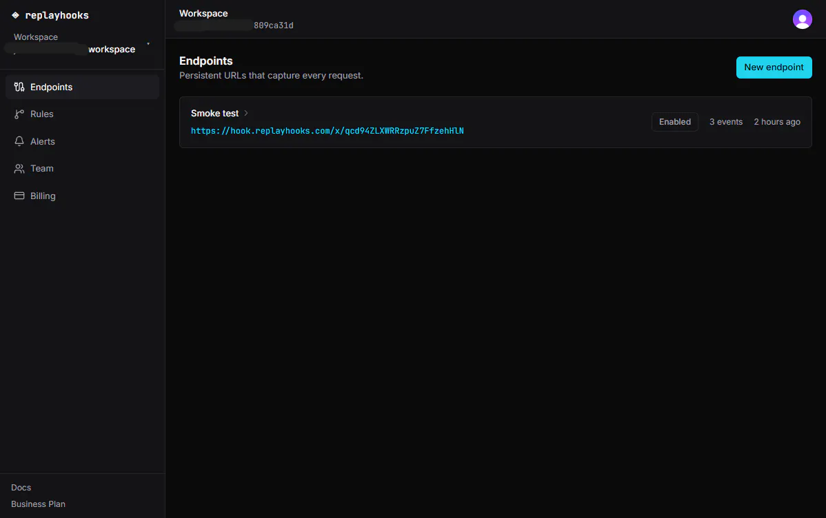This screenshot has width=826, height=518.
Task: Open the Rules section
Action: coord(82,114)
